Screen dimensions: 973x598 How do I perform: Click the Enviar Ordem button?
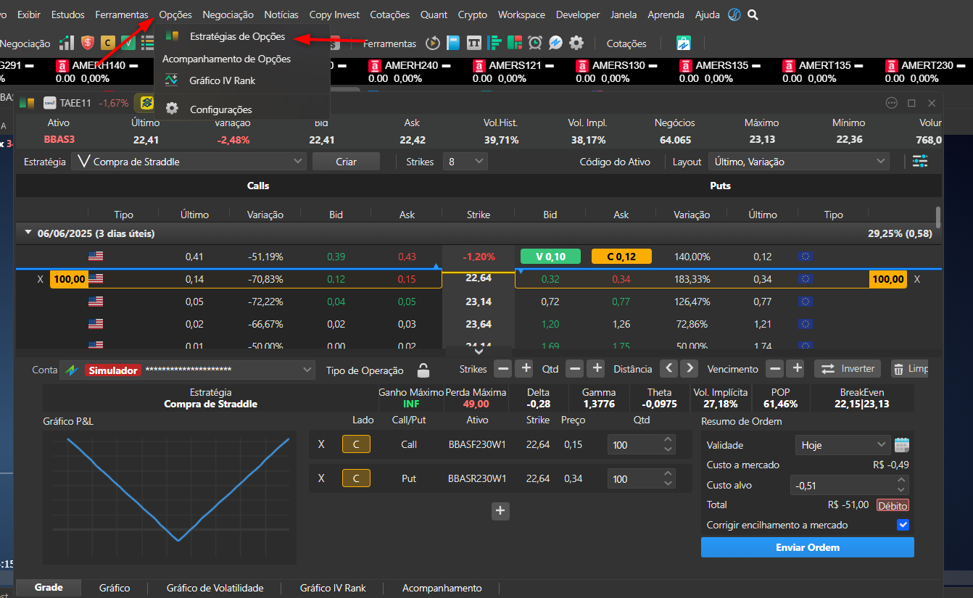coord(808,547)
